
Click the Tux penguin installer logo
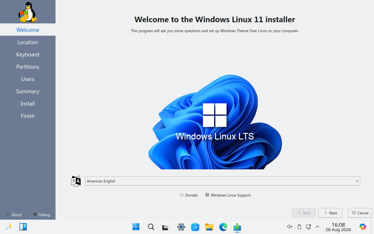pyautogui.click(x=28, y=12)
